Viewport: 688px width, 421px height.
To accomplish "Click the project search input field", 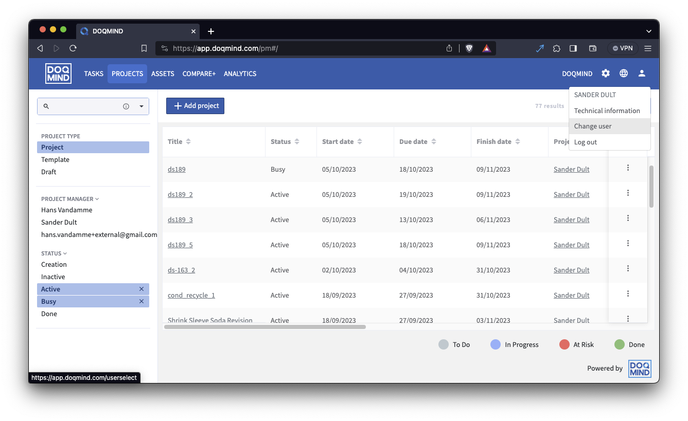I will click(x=85, y=106).
